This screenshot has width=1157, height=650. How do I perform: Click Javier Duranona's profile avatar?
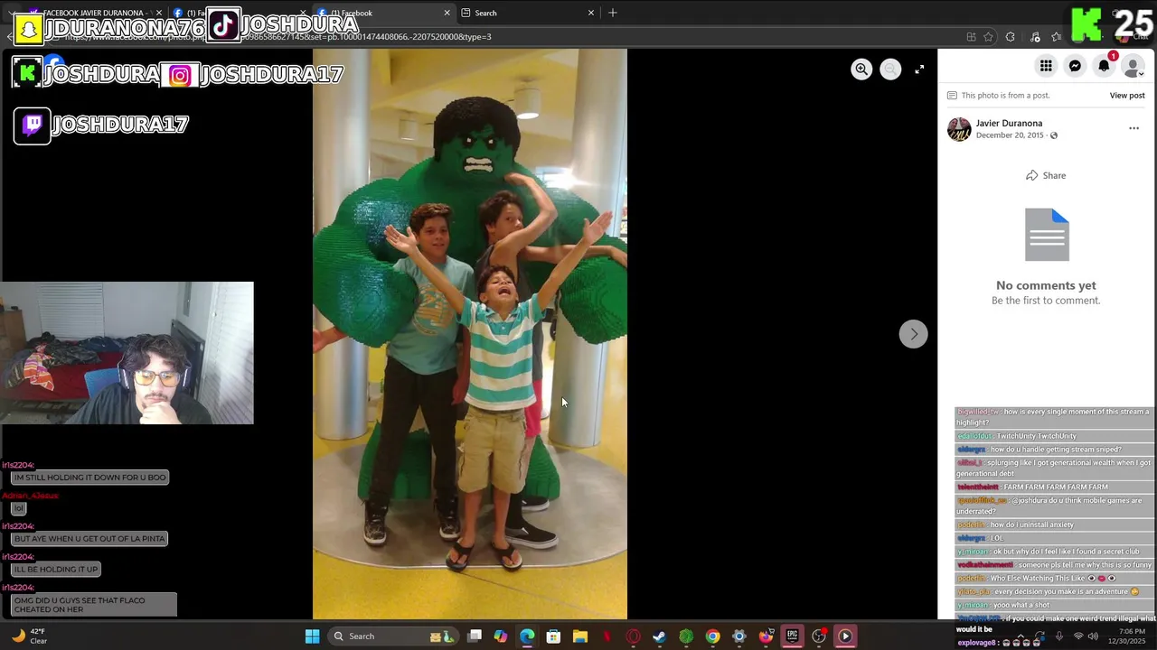pyautogui.click(x=959, y=129)
